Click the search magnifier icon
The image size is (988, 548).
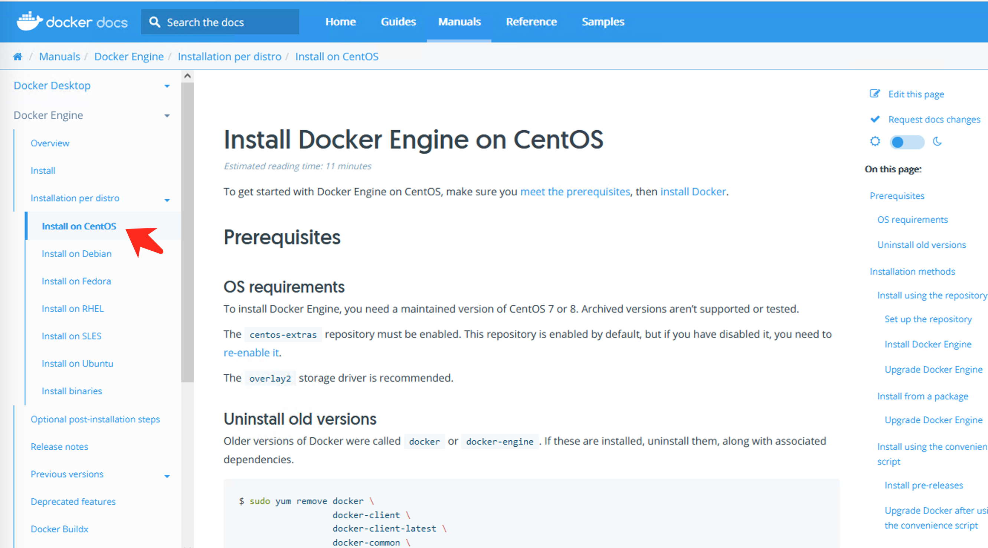tap(154, 22)
